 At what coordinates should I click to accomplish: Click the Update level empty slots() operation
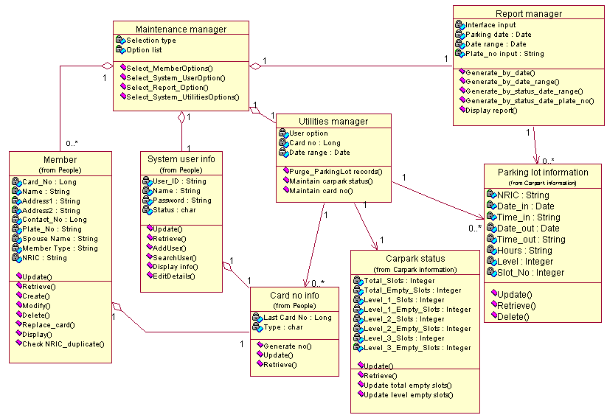[x=409, y=394]
